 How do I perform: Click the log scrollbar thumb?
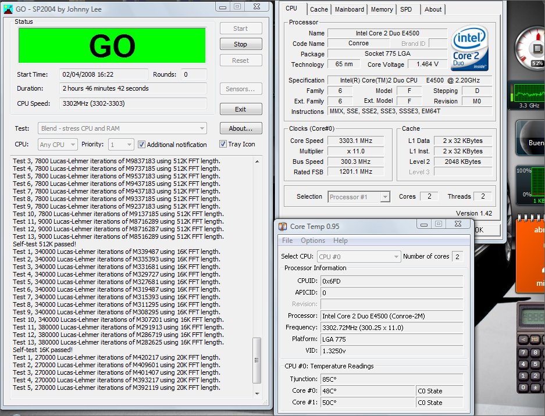(x=257, y=360)
